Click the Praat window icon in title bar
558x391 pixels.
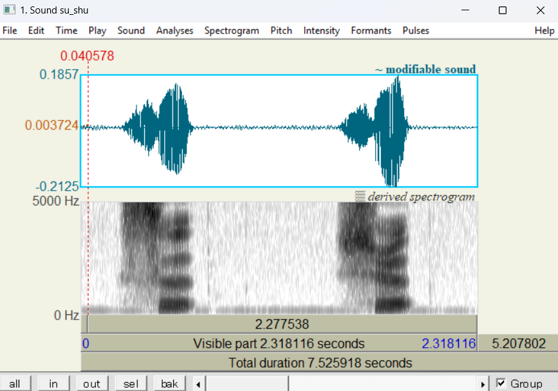(x=10, y=10)
